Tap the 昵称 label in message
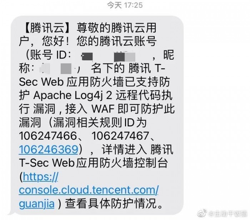Image resolution: width=250 pixels, height=220 pixels. tap(169, 55)
